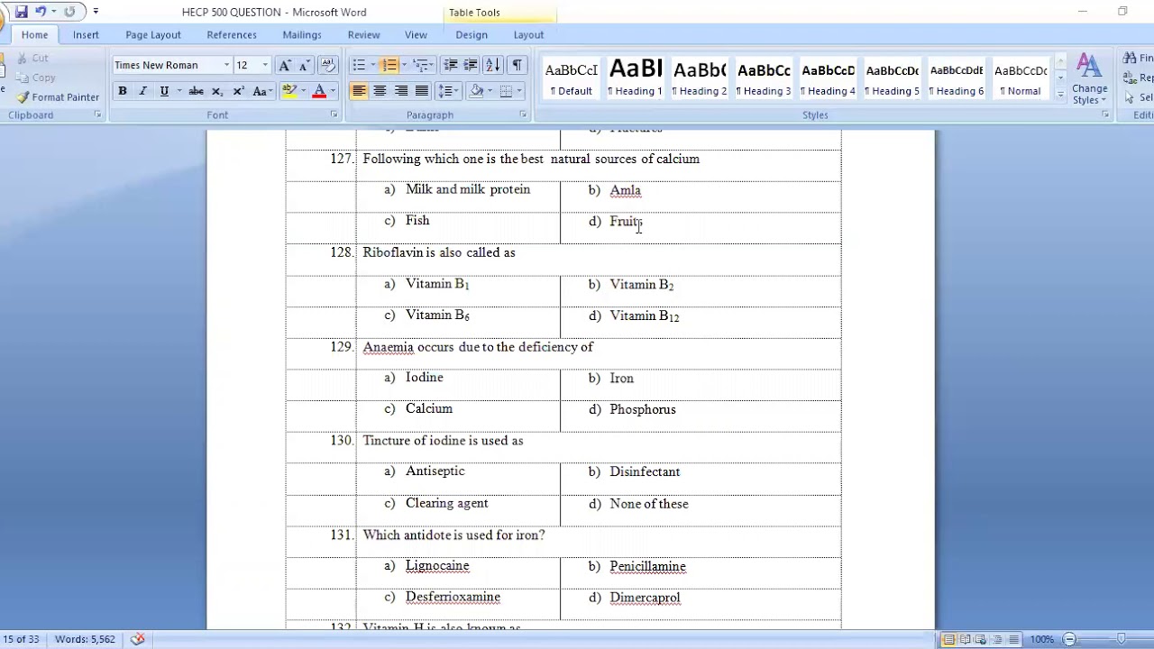Open the Clipboard dialog launcher

[x=97, y=114]
